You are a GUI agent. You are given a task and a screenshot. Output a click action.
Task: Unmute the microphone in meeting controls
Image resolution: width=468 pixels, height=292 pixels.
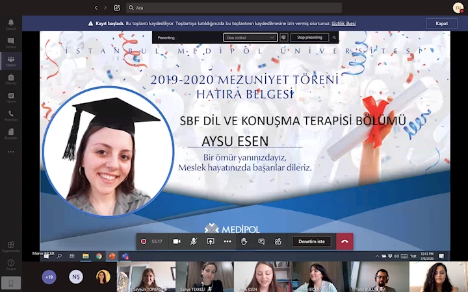(194, 241)
